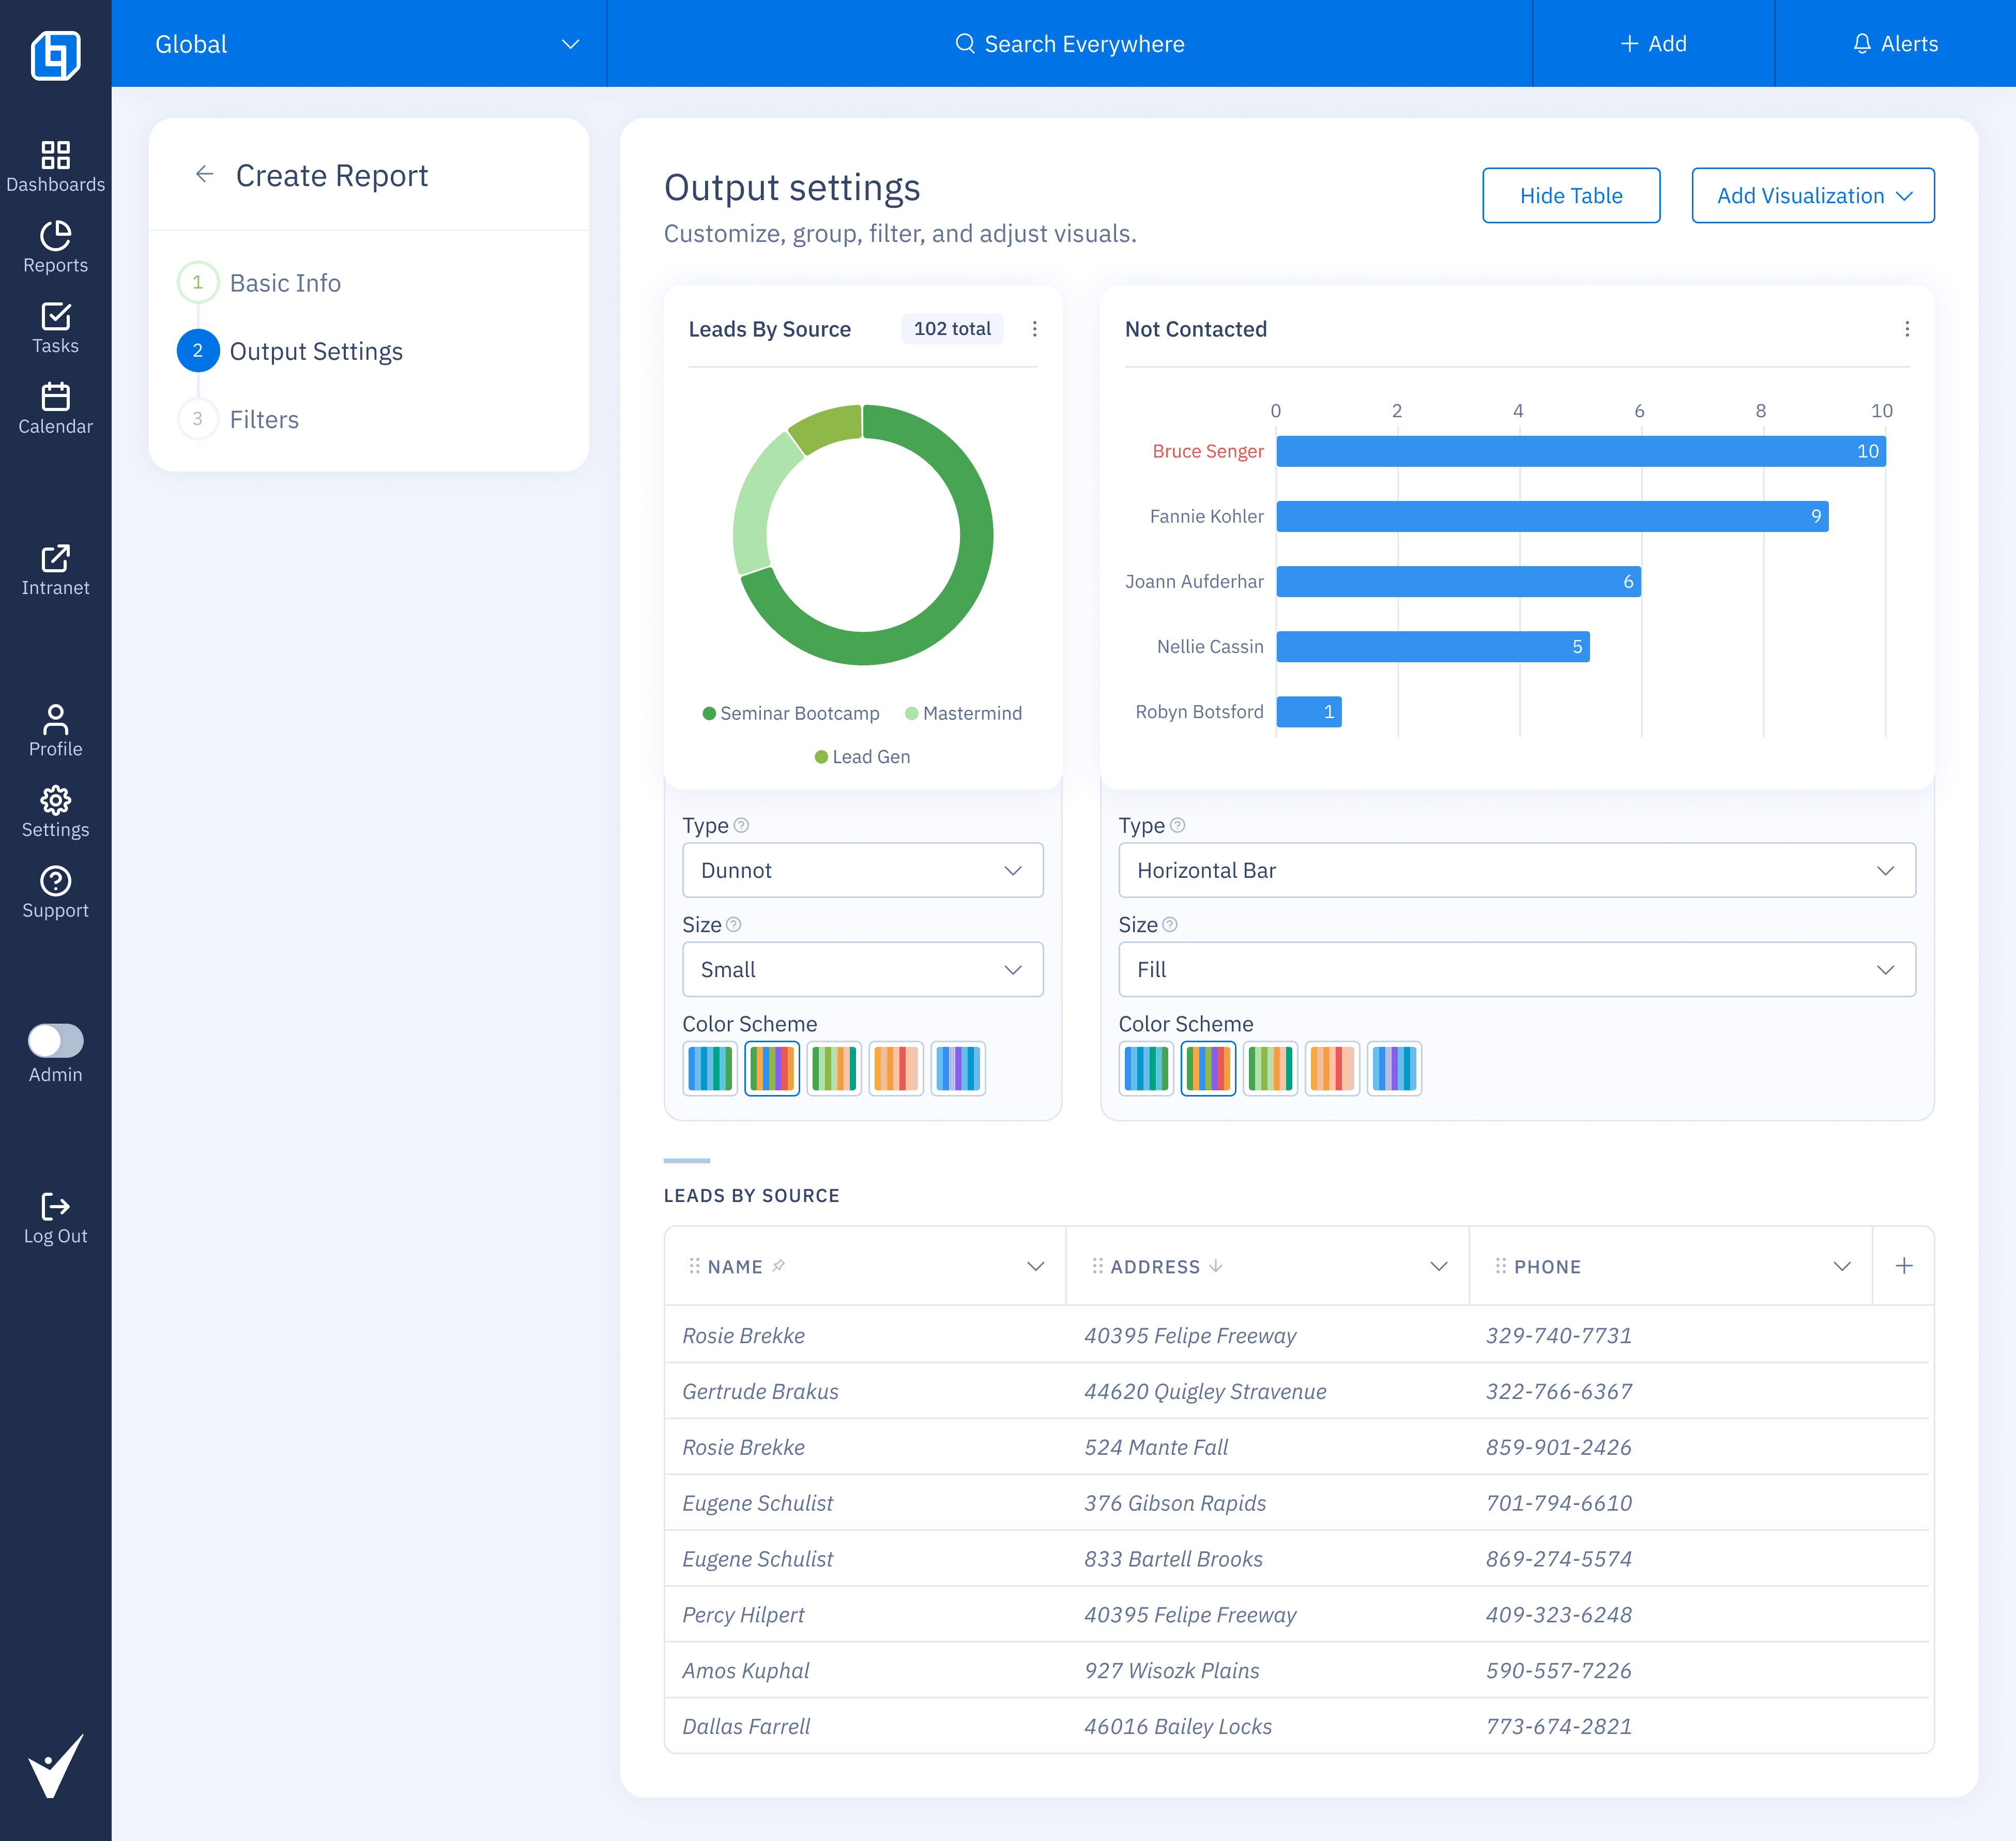The height and width of the screenshot is (1841, 2016).
Task: Open Leads By Source kebab menu
Action: click(x=1035, y=329)
